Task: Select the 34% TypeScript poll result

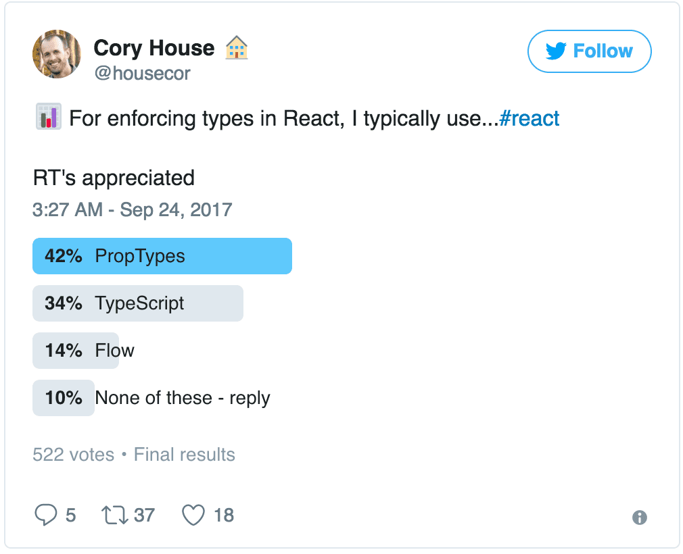Action: pos(138,303)
